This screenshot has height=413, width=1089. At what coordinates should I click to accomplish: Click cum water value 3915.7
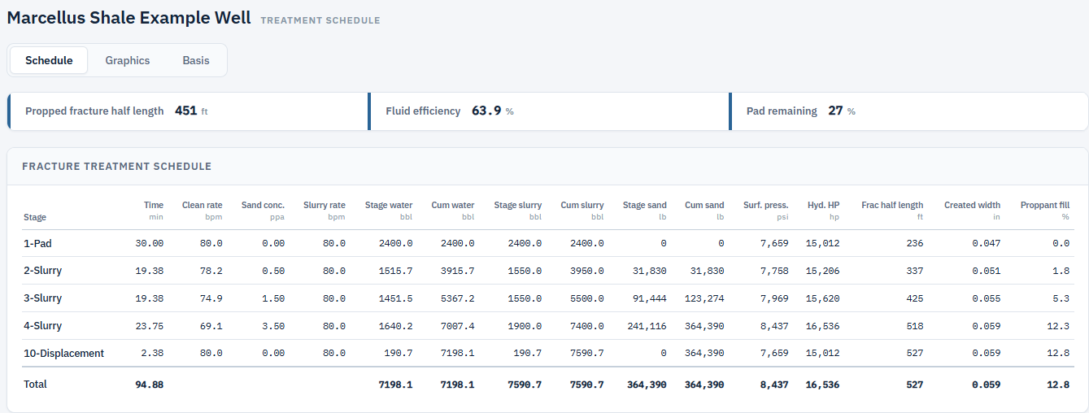point(457,271)
